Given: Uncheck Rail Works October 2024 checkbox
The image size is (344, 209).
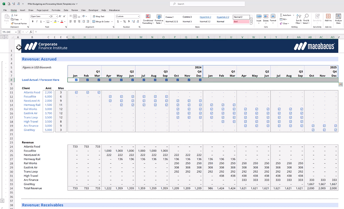Looking at the screenshot, I should 178,109.
